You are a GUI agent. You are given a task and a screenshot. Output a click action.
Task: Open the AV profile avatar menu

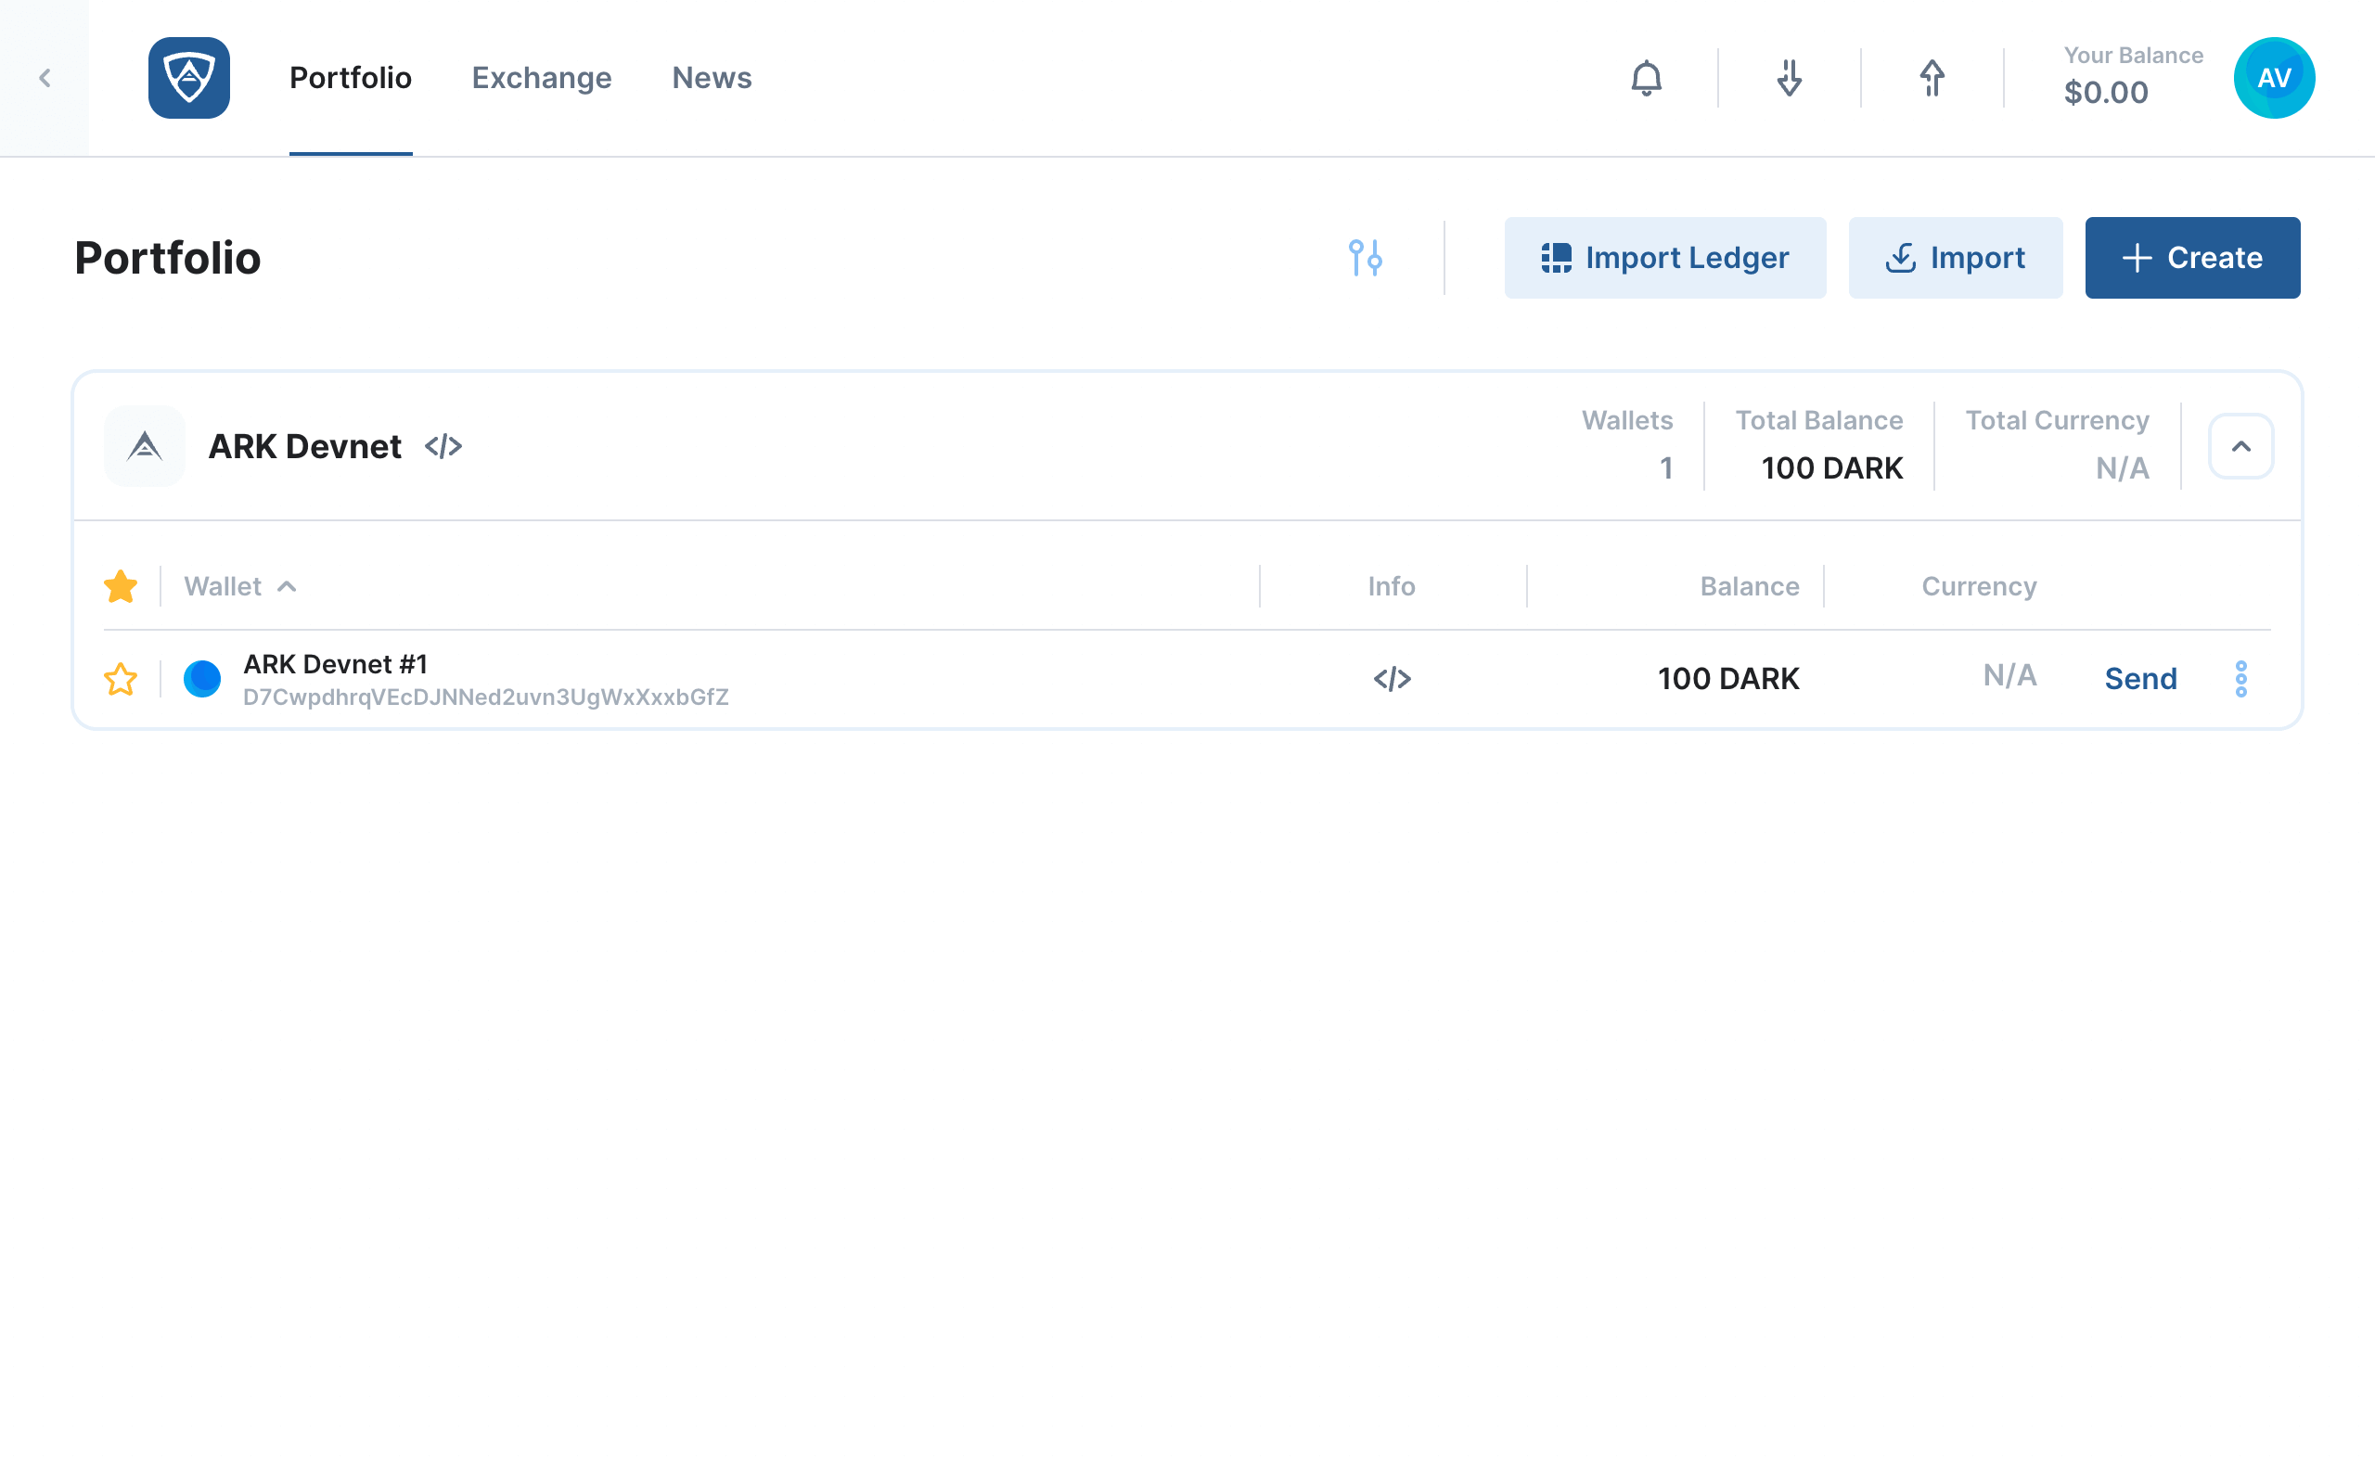[2274, 78]
